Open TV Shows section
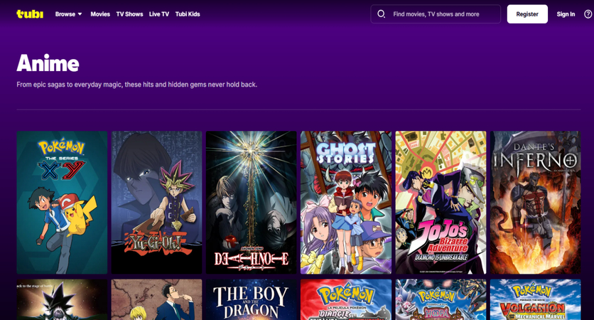Screen dimensions: 594x320 (x=129, y=14)
